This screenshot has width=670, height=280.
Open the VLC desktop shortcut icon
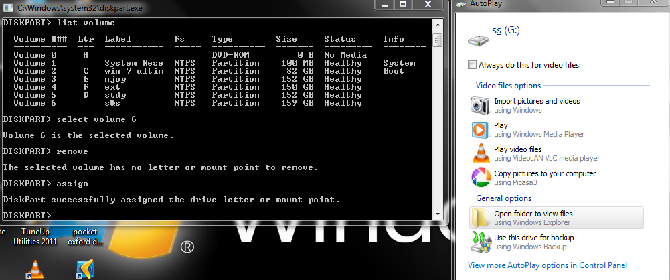(x=35, y=270)
